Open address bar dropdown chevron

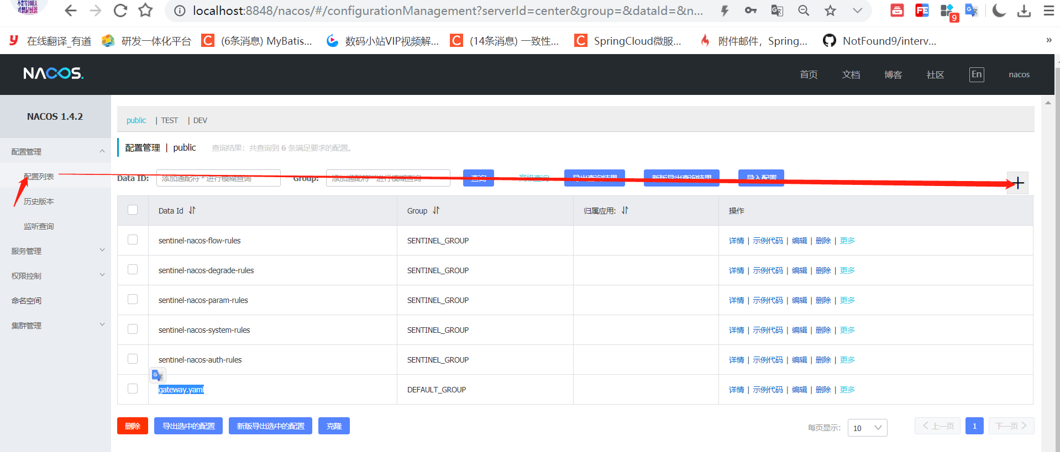[857, 10]
